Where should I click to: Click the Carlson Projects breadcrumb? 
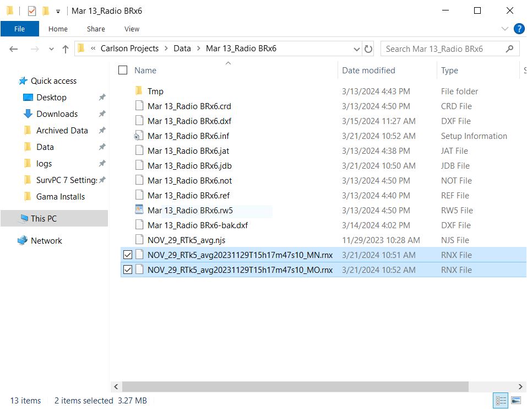[x=129, y=49]
